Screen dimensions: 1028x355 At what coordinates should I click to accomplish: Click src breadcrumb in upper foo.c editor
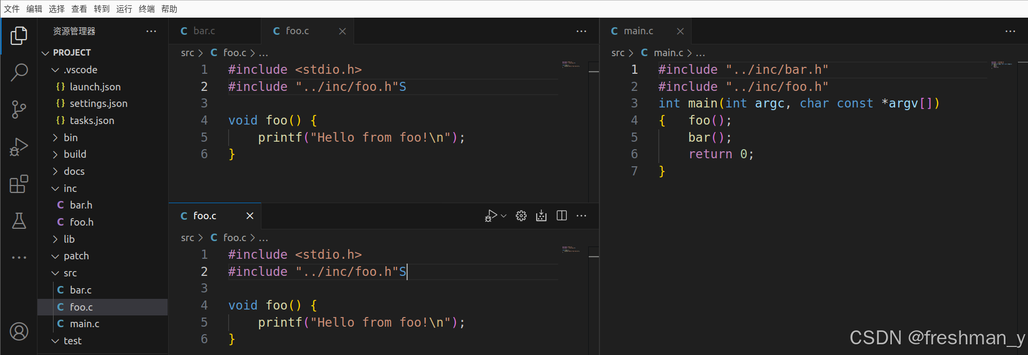tap(187, 53)
